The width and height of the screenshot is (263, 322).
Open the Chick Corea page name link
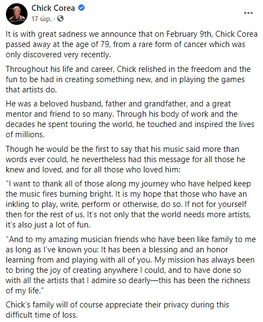click(x=53, y=8)
